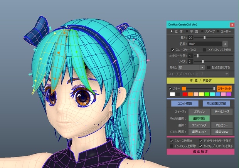Toggle the カラー checkbox
Screen dimensions: 239x168
(x=170, y=89)
